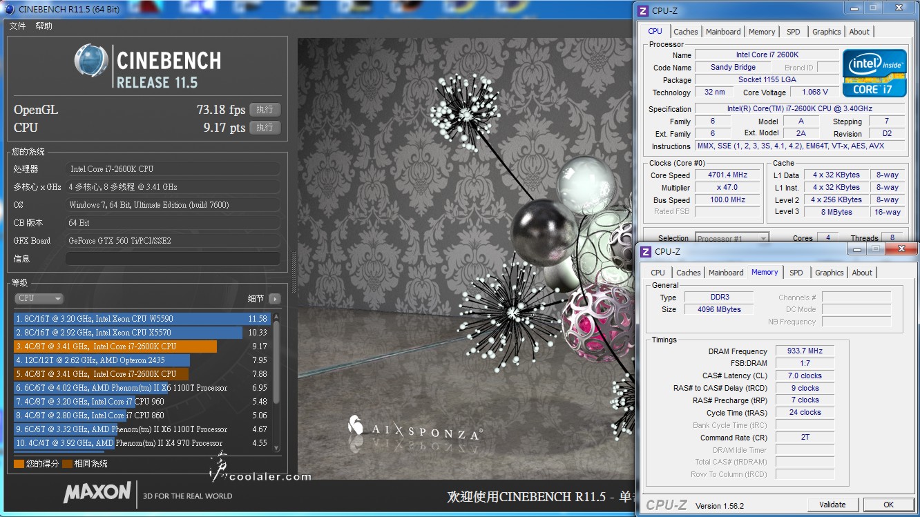Switch to Caches tab in top CPU-Z window
This screenshot has height=517, width=920.
click(686, 32)
